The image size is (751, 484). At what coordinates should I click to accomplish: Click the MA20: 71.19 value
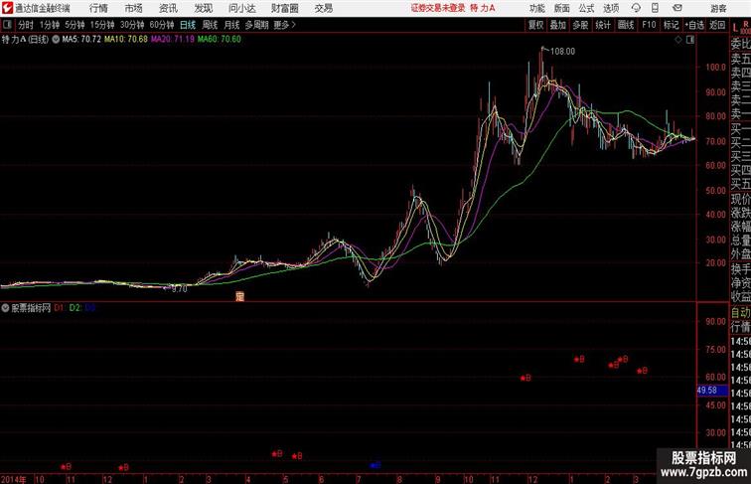(173, 40)
